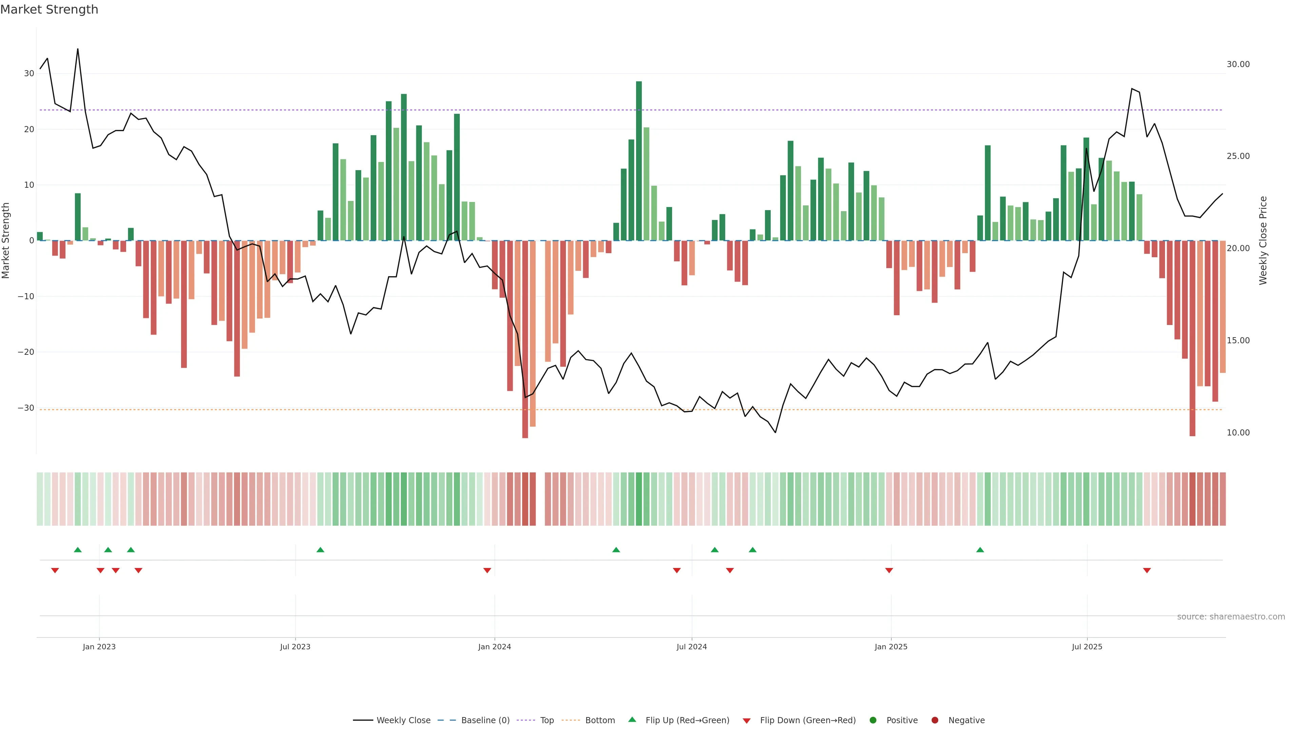Click the Jan 2023 x-axis label
The image size is (1302, 732).
tap(99, 647)
